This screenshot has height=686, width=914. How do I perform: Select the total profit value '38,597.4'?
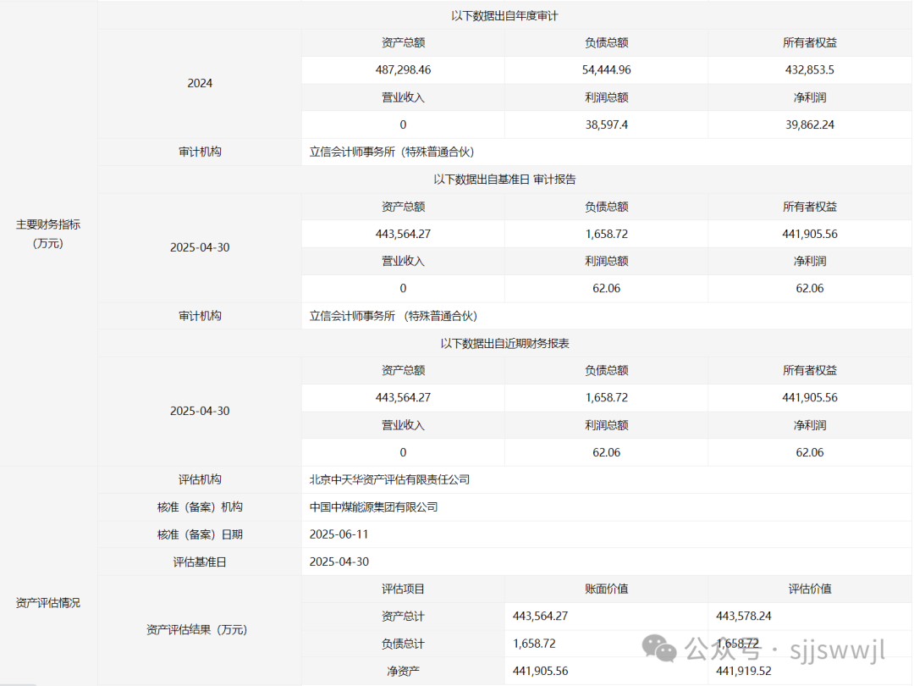pos(606,124)
